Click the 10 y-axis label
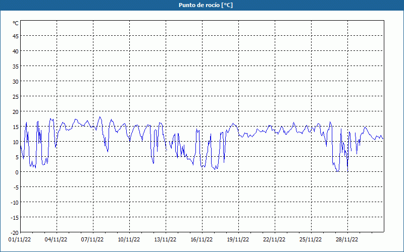Screen dimensions: 404x252 16,142
